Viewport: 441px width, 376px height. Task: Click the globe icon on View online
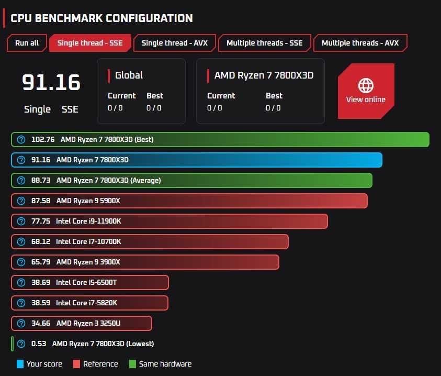point(366,85)
